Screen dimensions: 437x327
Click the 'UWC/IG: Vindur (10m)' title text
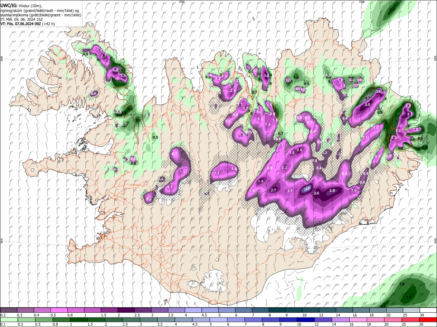click(21, 6)
